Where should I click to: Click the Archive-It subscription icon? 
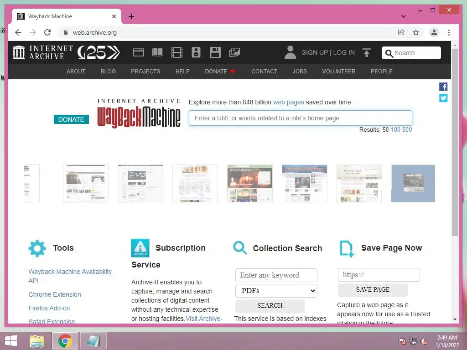140,248
